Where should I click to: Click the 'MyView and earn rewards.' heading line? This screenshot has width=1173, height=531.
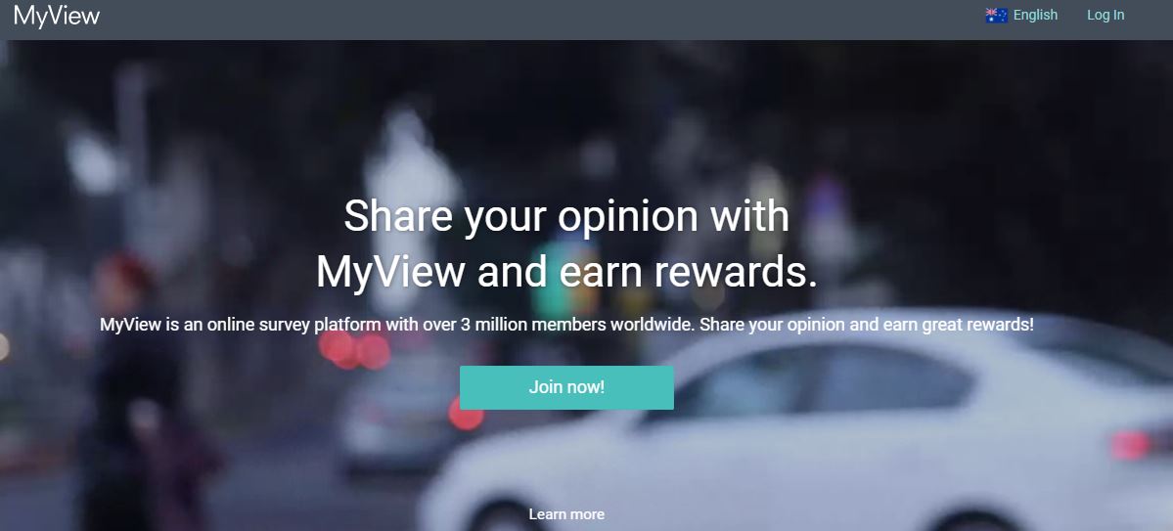[x=566, y=272]
